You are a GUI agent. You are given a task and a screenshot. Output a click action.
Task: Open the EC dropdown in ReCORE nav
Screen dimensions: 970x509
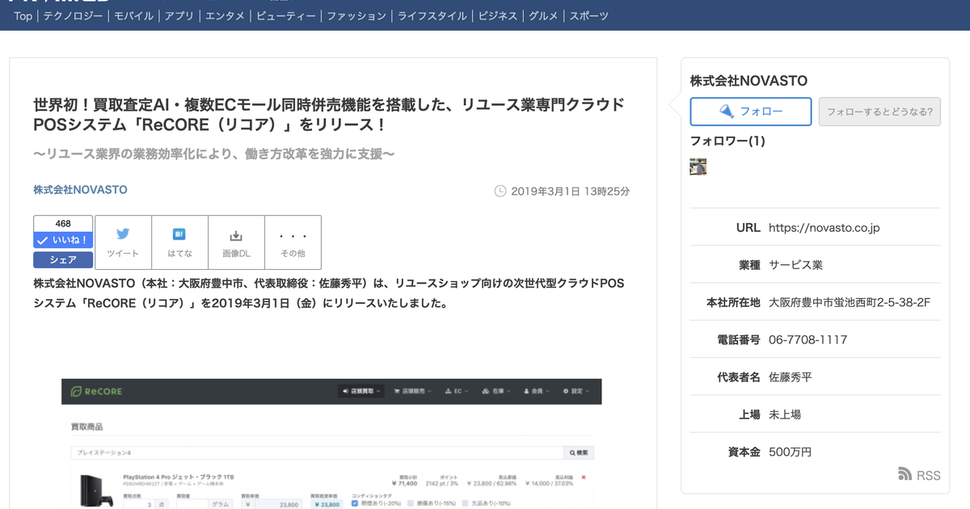pos(455,392)
